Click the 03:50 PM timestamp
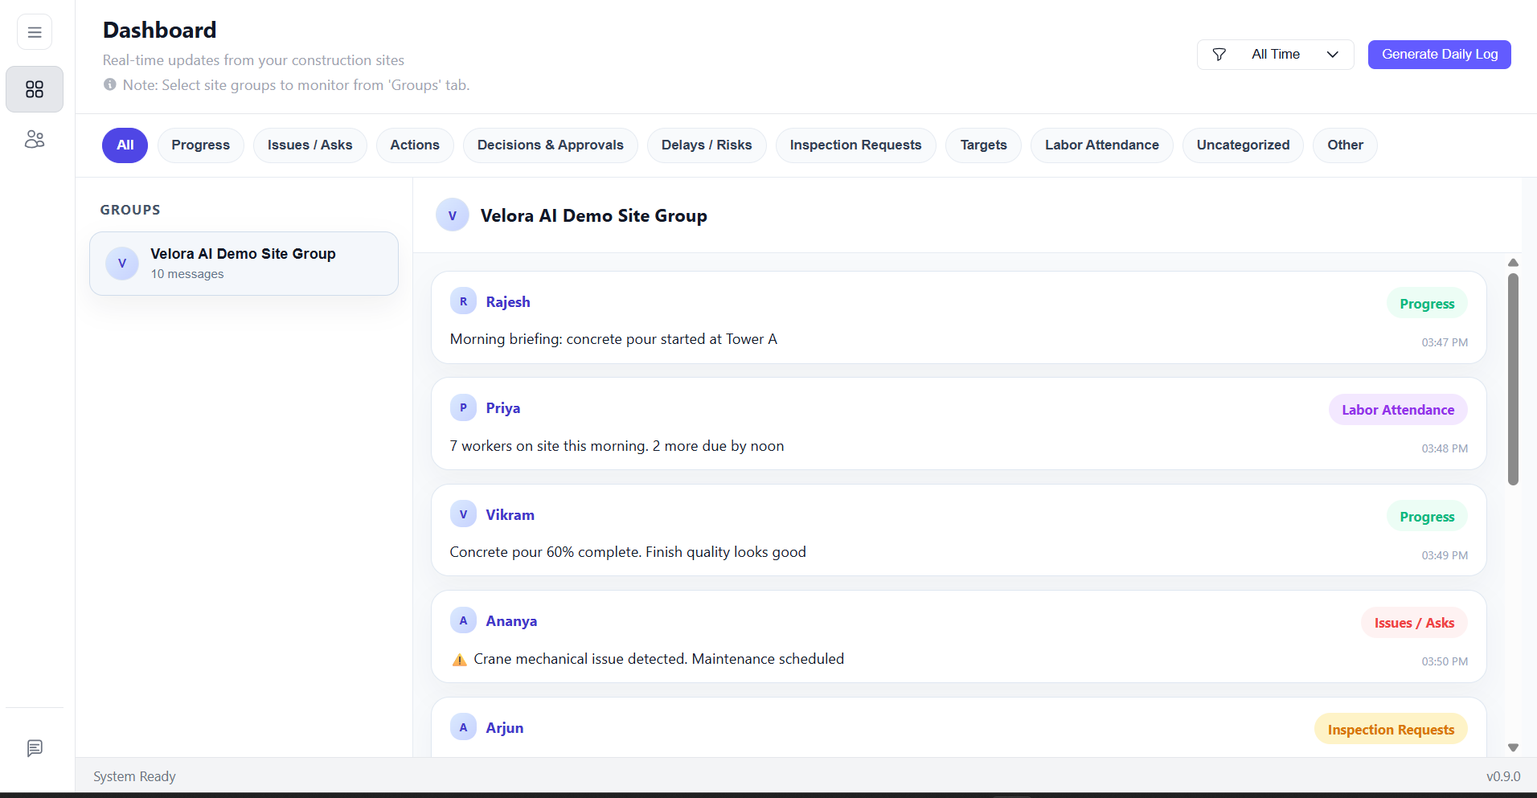1537x798 pixels. [1445, 661]
